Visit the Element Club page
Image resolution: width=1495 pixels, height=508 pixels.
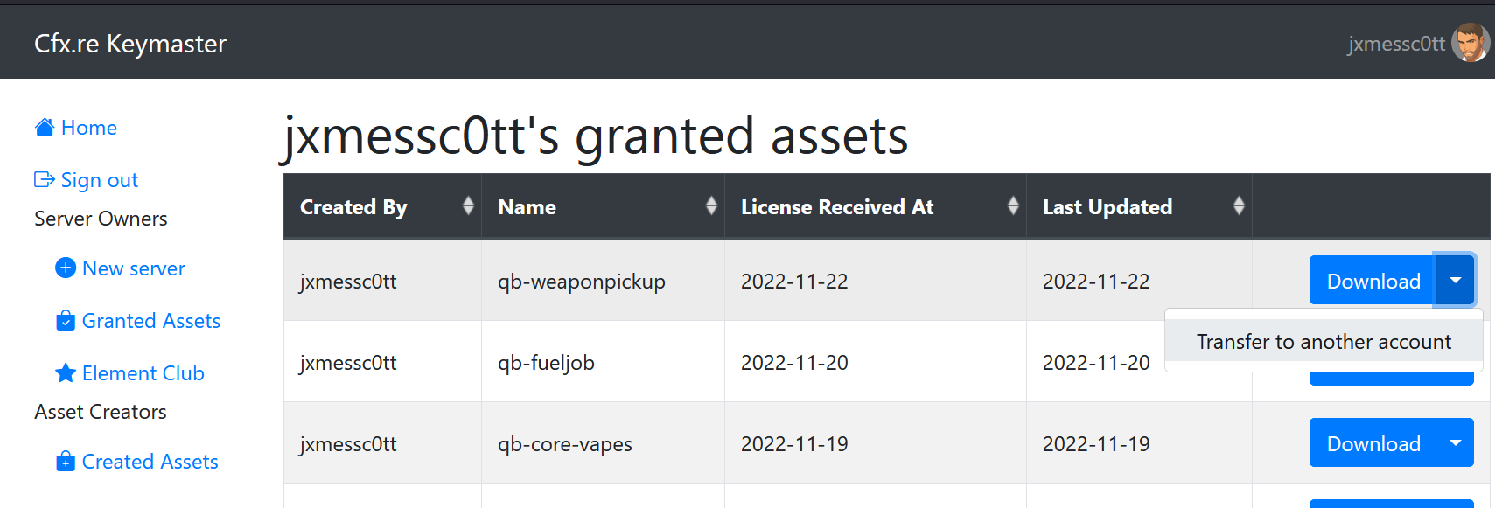point(143,372)
